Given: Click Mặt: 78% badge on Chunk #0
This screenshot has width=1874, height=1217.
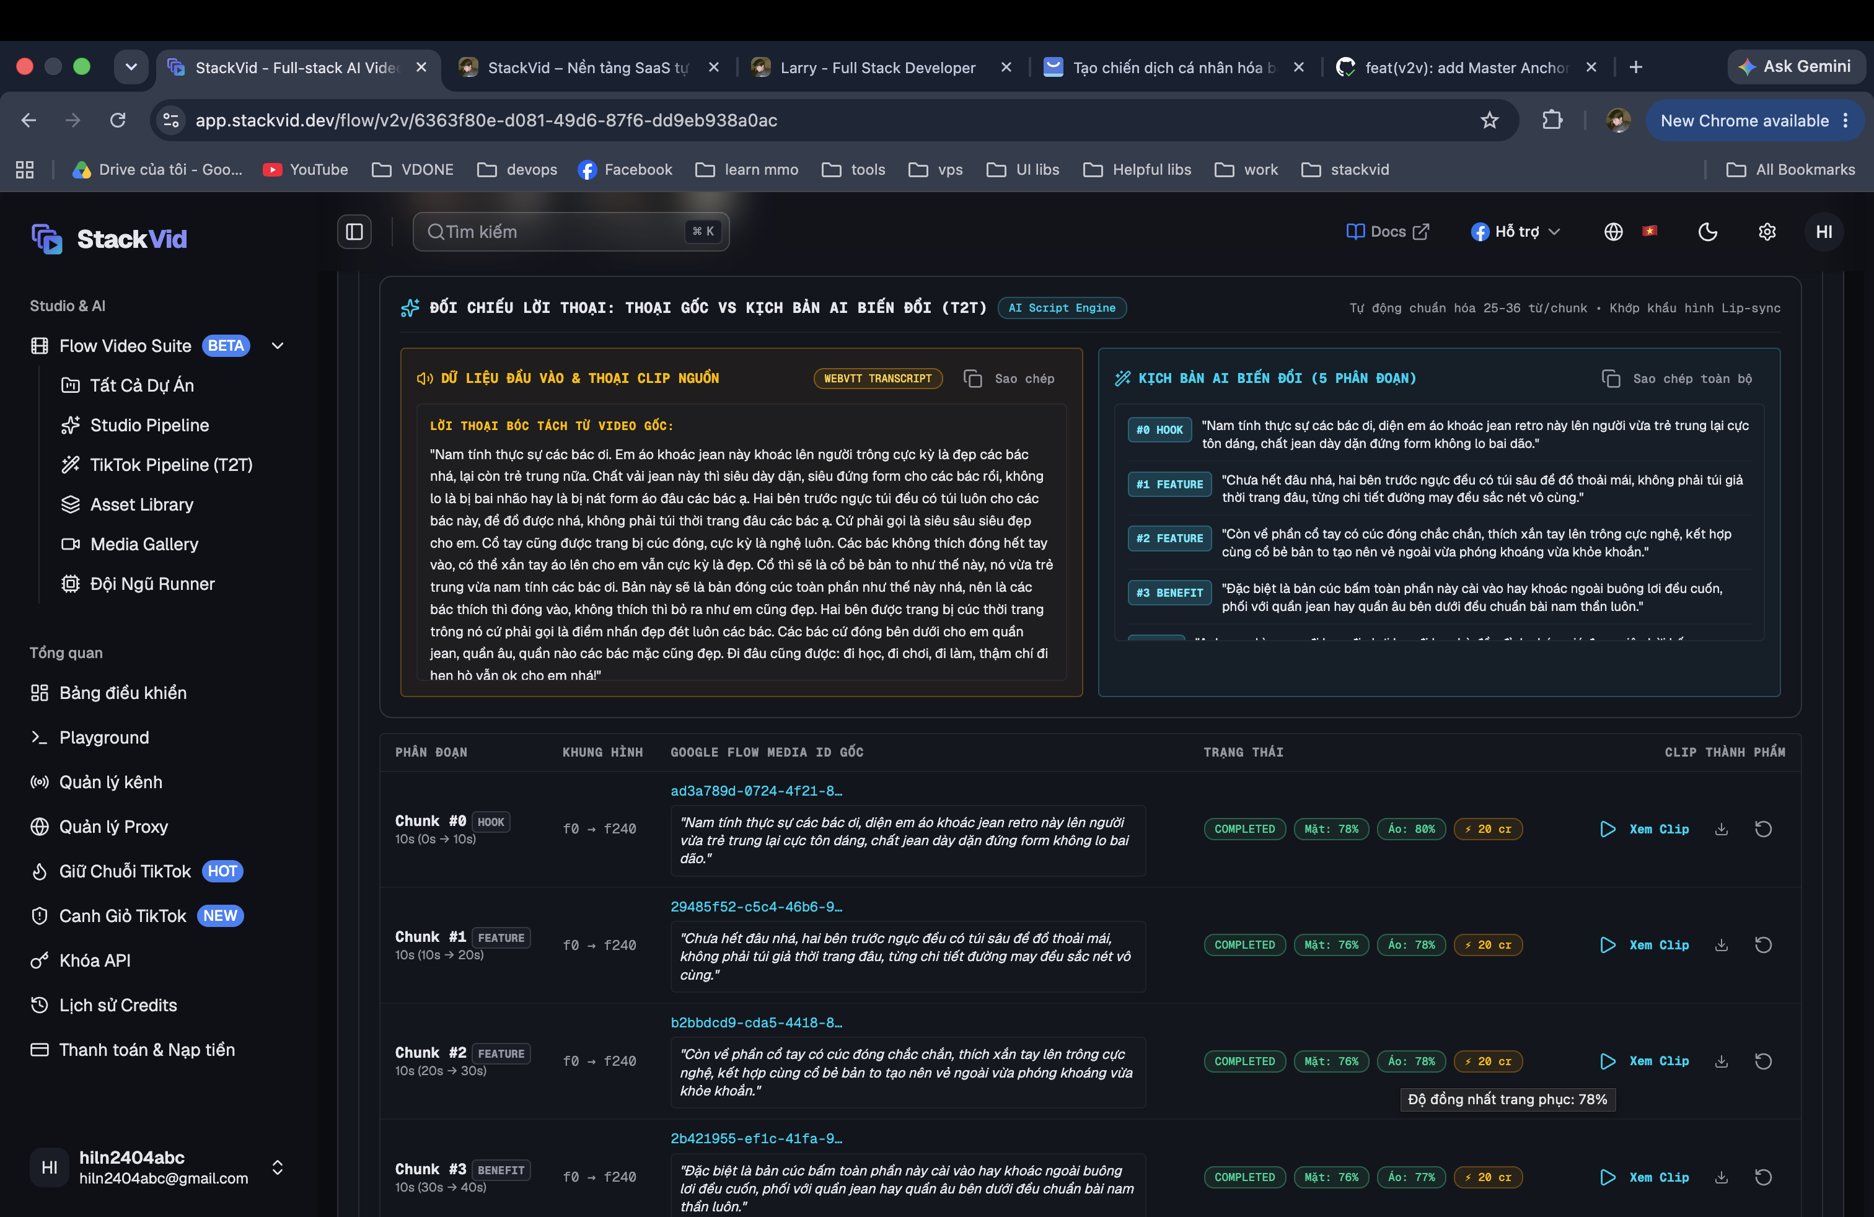Looking at the screenshot, I should (1331, 829).
